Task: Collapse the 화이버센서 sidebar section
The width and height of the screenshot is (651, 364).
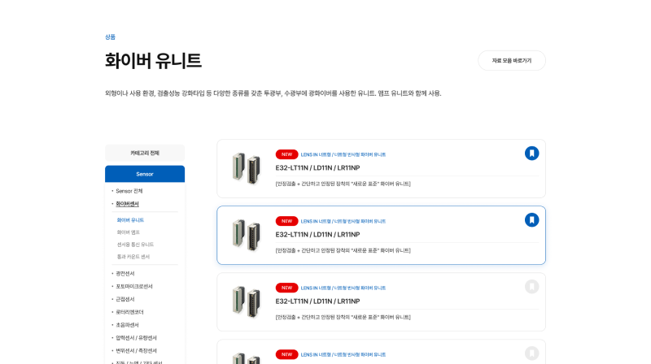Action: 127,204
